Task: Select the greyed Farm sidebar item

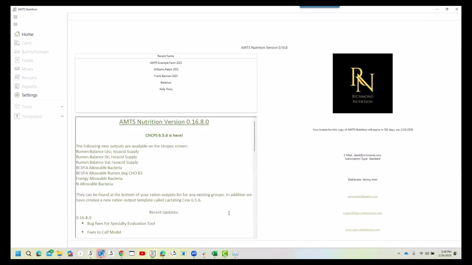Action: 23,43
